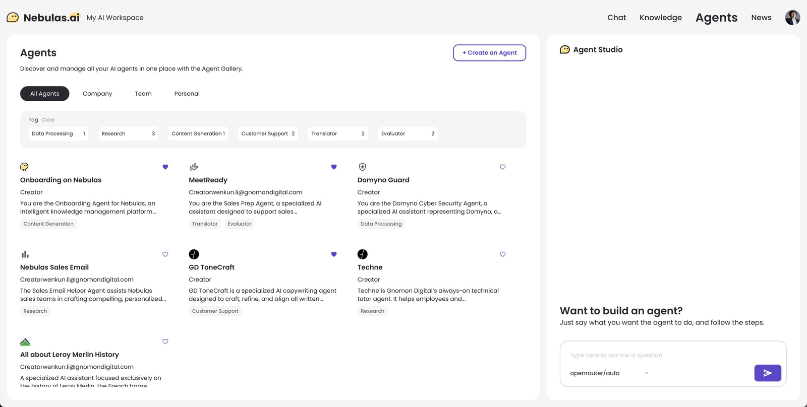This screenshot has width=807, height=407.
Task: Click the Agent Studio chat bubble icon
Action: pyautogui.click(x=565, y=49)
